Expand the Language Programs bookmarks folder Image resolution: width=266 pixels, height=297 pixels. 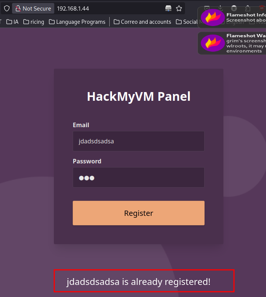(77, 22)
